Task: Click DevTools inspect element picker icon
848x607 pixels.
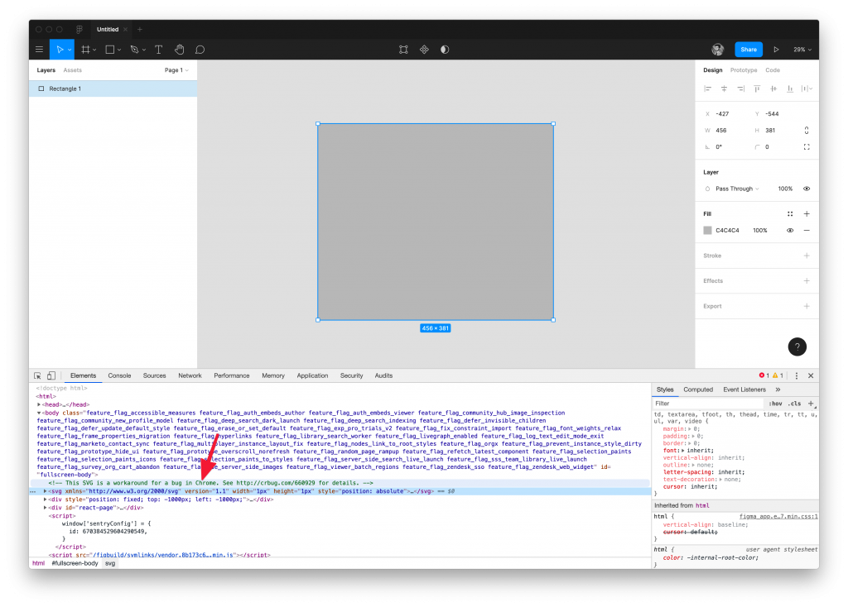Action: (x=37, y=376)
